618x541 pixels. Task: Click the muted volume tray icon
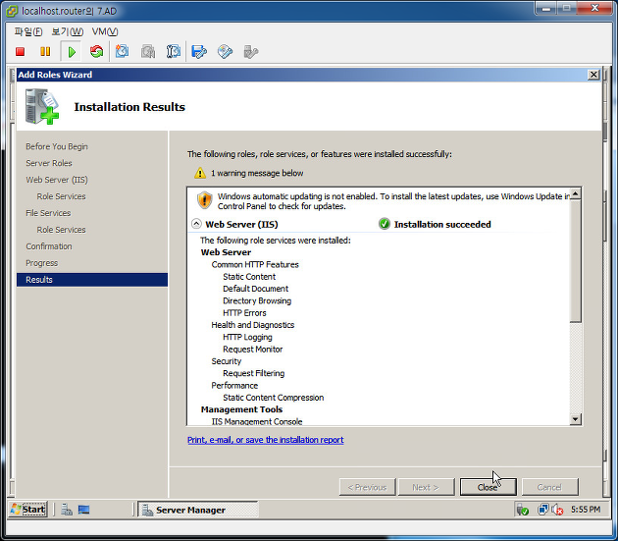(x=558, y=510)
